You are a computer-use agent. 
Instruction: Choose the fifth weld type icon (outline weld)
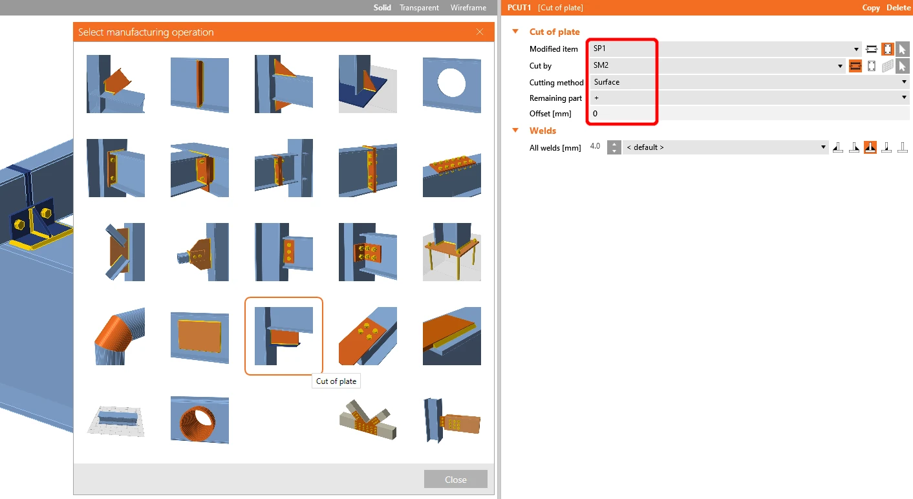[903, 147]
